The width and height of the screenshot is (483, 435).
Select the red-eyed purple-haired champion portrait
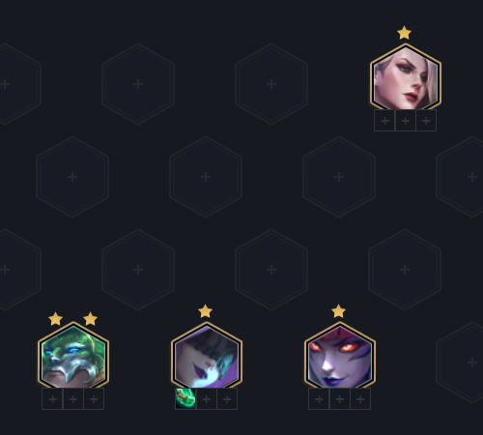[x=340, y=356]
